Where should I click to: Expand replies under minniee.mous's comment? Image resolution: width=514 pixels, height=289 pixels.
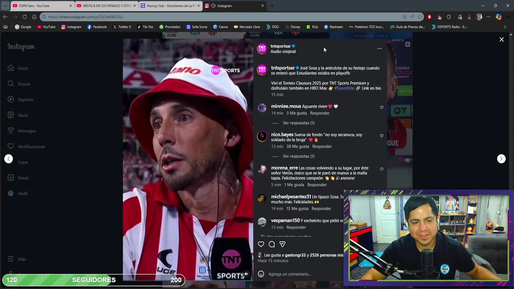point(298,123)
